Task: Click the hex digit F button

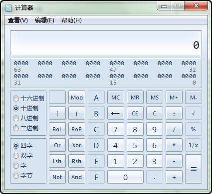Action: click(x=96, y=177)
